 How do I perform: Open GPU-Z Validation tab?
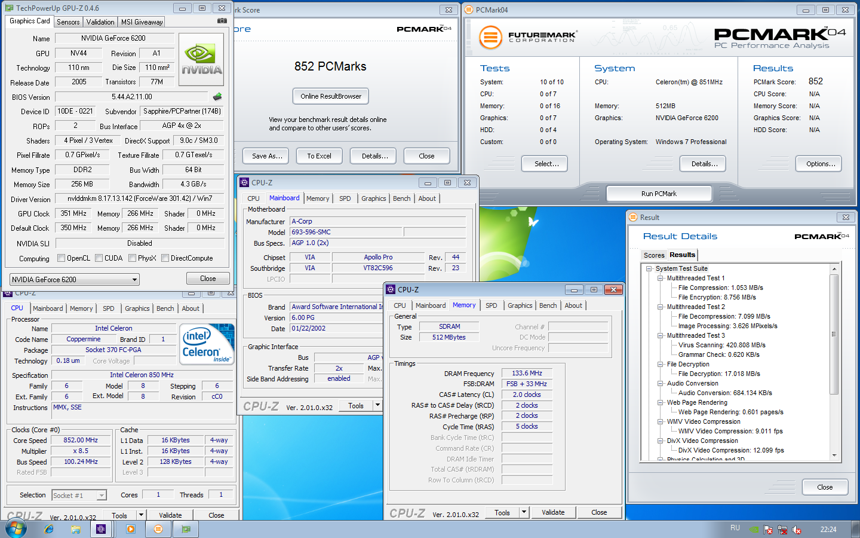[100, 22]
